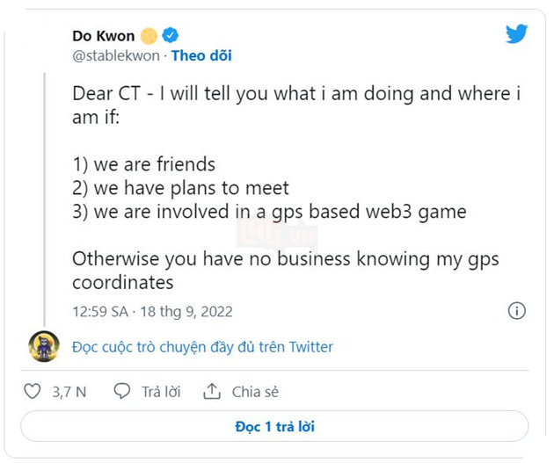
Task: Open Đọc cuộc trò chuyện đầy đủ link
Action: (x=202, y=347)
